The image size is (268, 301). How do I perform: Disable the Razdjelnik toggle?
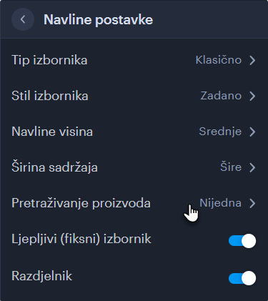(x=242, y=278)
